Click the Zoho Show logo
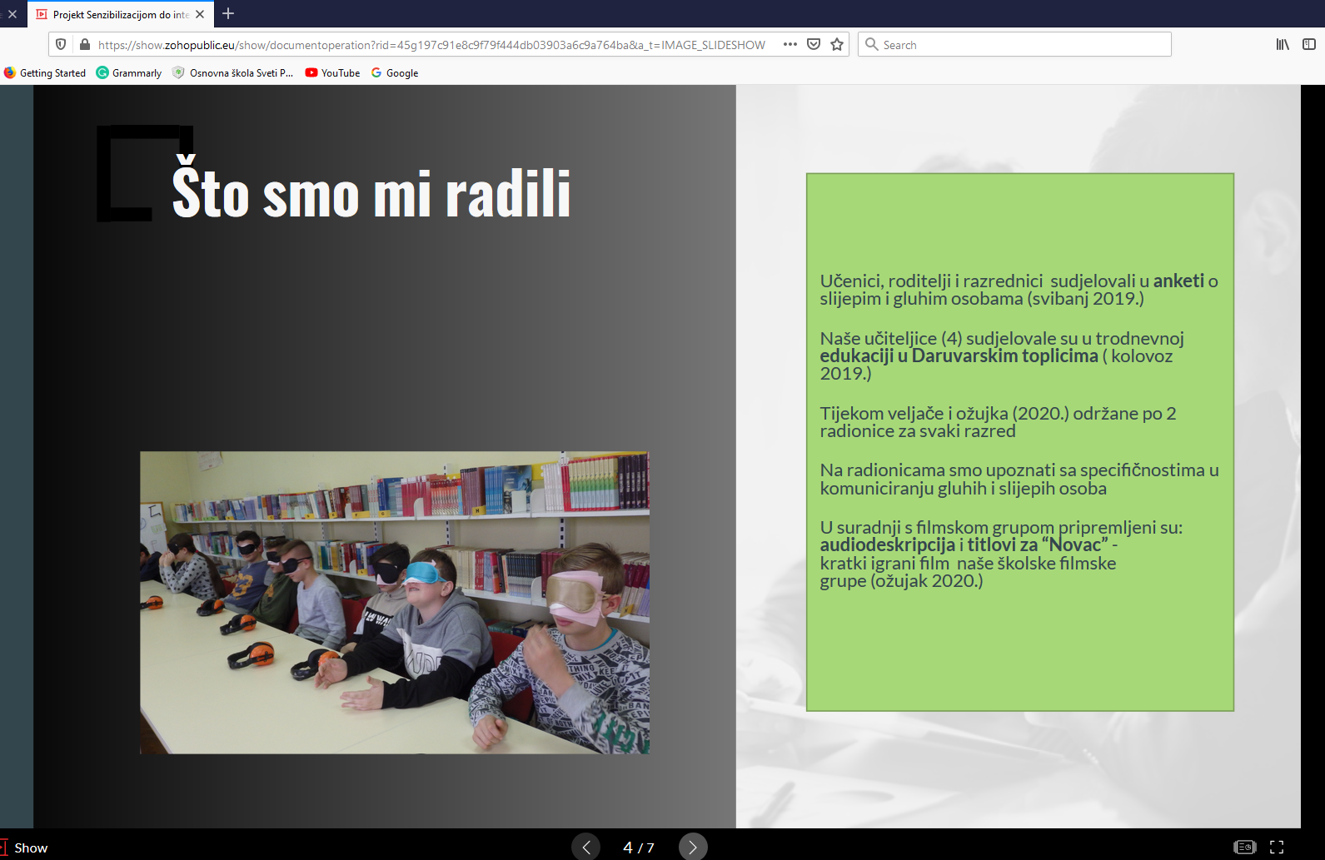Screen dimensions: 1325x860 pyautogui.click(x=25, y=848)
